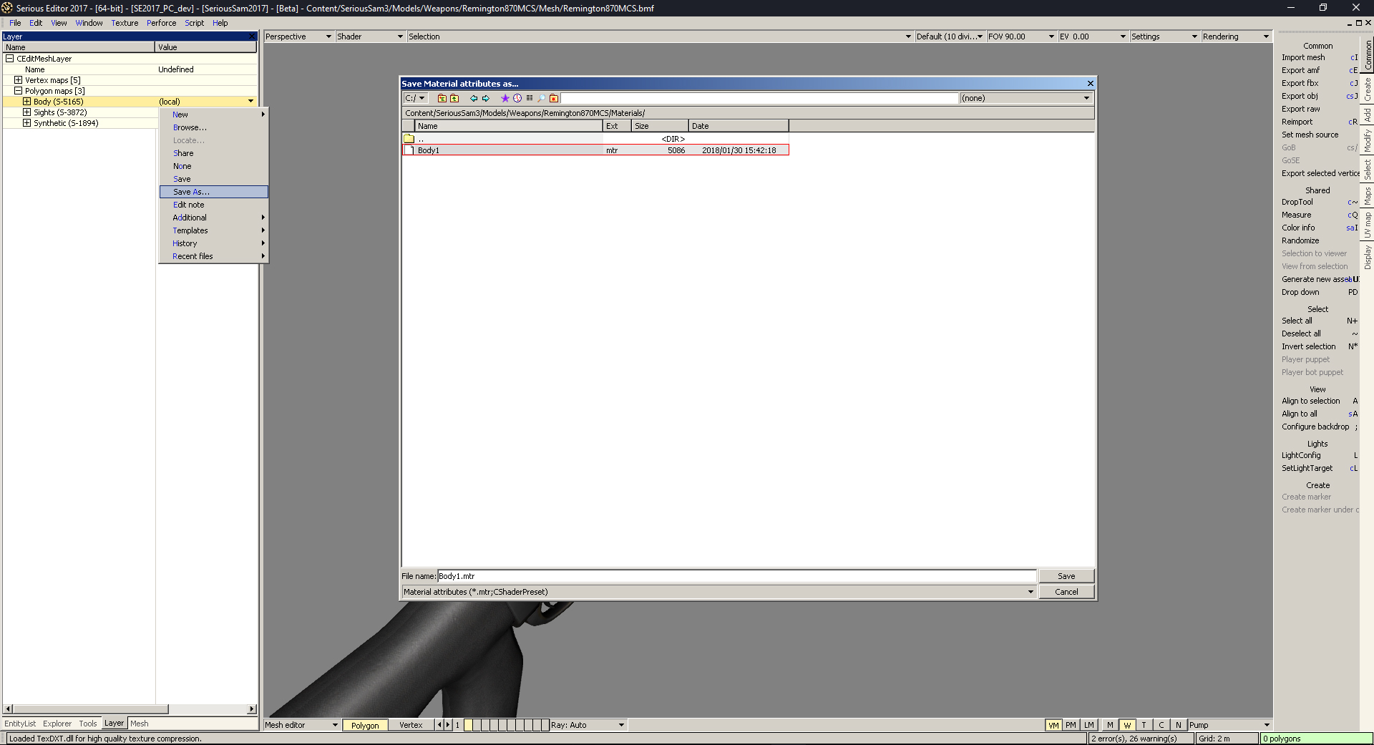Viewport: 1374px width, 745px height.
Task: Click the red star folder icon in dialog
Action: point(554,98)
